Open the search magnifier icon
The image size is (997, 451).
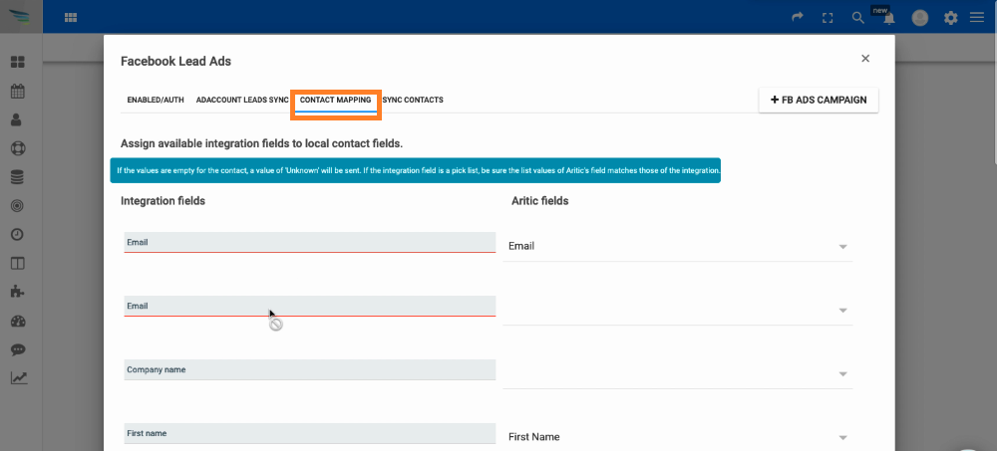[857, 18]
